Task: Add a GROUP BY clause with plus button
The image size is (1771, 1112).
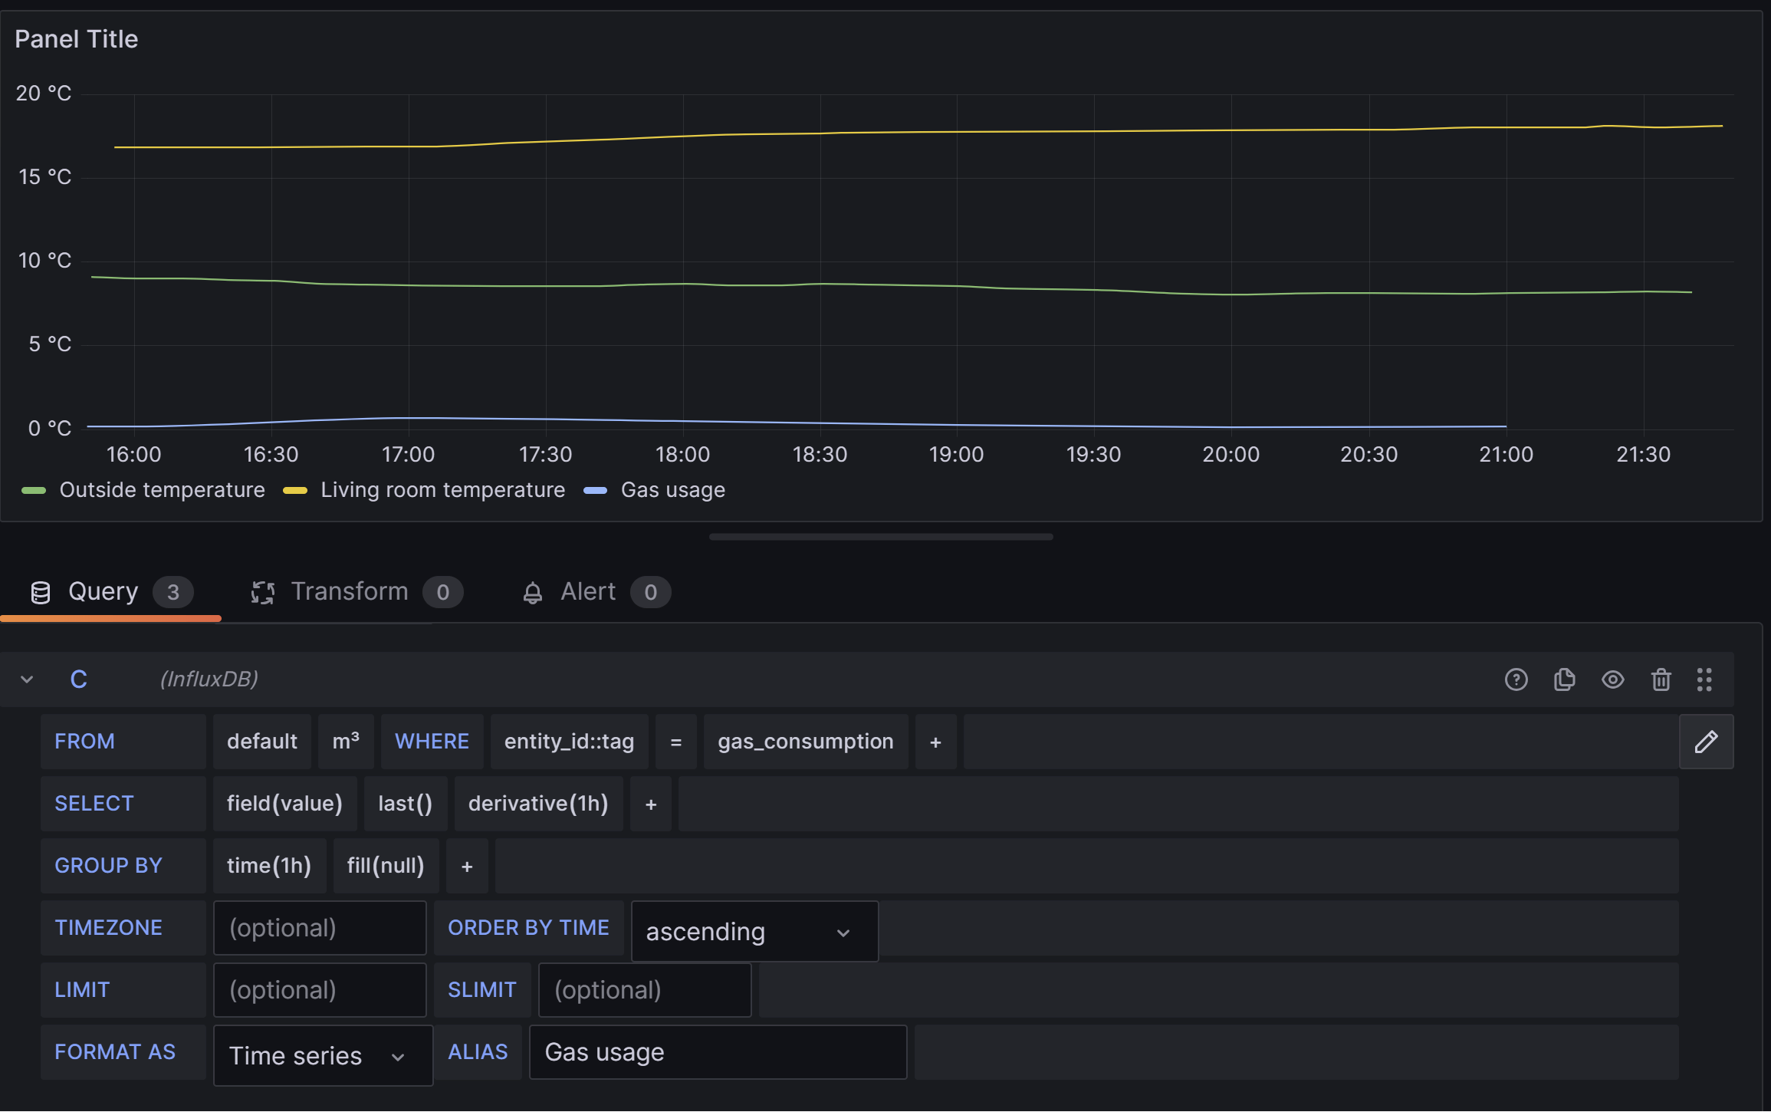Action: click(x=467, y=866)
